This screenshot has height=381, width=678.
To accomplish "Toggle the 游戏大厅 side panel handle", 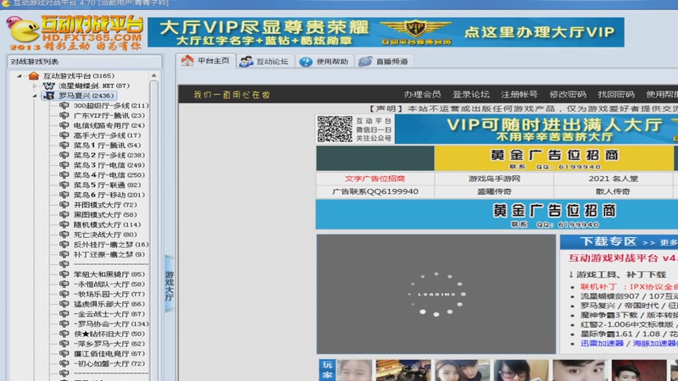I will coord(169,284).
